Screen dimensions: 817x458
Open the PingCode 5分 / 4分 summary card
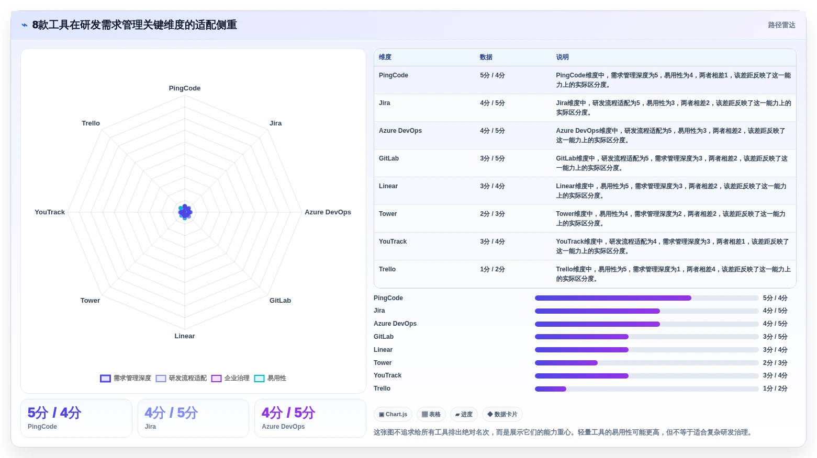click(76, 418)
